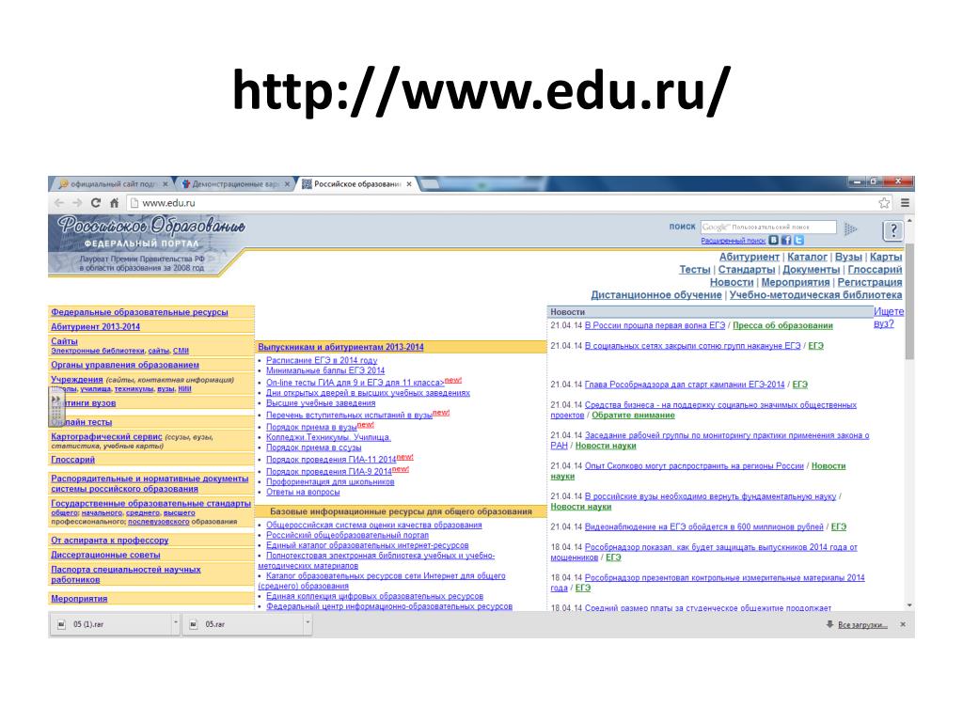Screen dimensions: 963x722
Task: Switch to the Демонстрационные варианты tab
Action: tap(234, 183)
